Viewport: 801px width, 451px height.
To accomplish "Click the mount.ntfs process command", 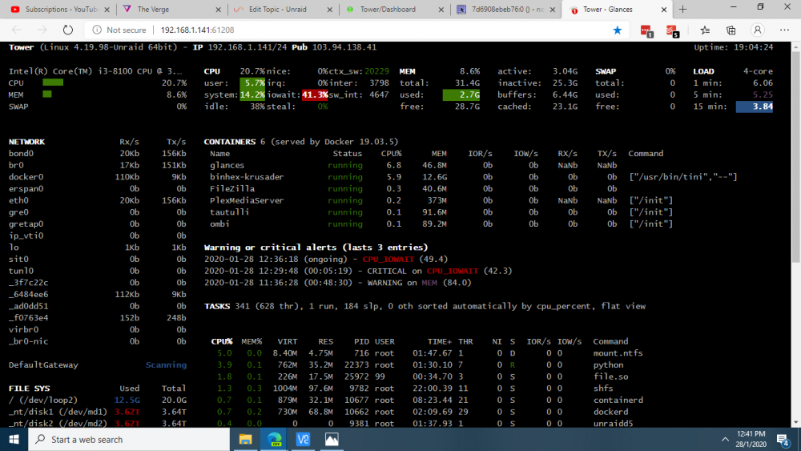I will [x=618, y=353].
